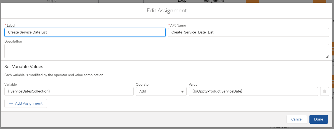Click the plus icon beside Add Assignment
The image size is (334, 129).
tap(11, 103)
